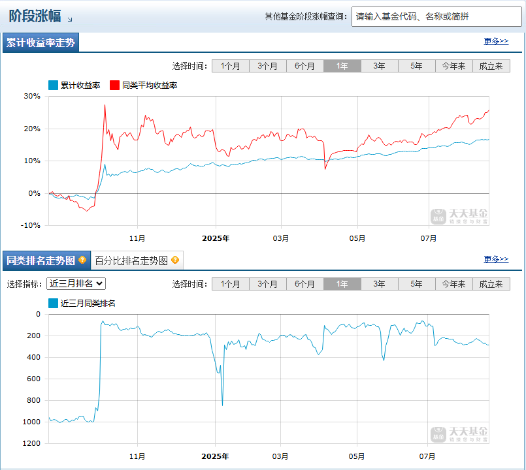Viewport: 526px width, 470px height.
Task: Click 阶段涨幅 section heading
Action: 35,16
